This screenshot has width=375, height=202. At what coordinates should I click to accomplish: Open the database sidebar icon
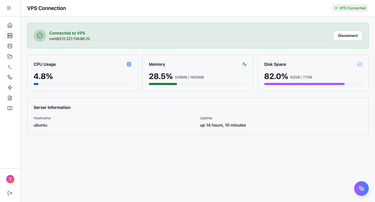(10, 46)
